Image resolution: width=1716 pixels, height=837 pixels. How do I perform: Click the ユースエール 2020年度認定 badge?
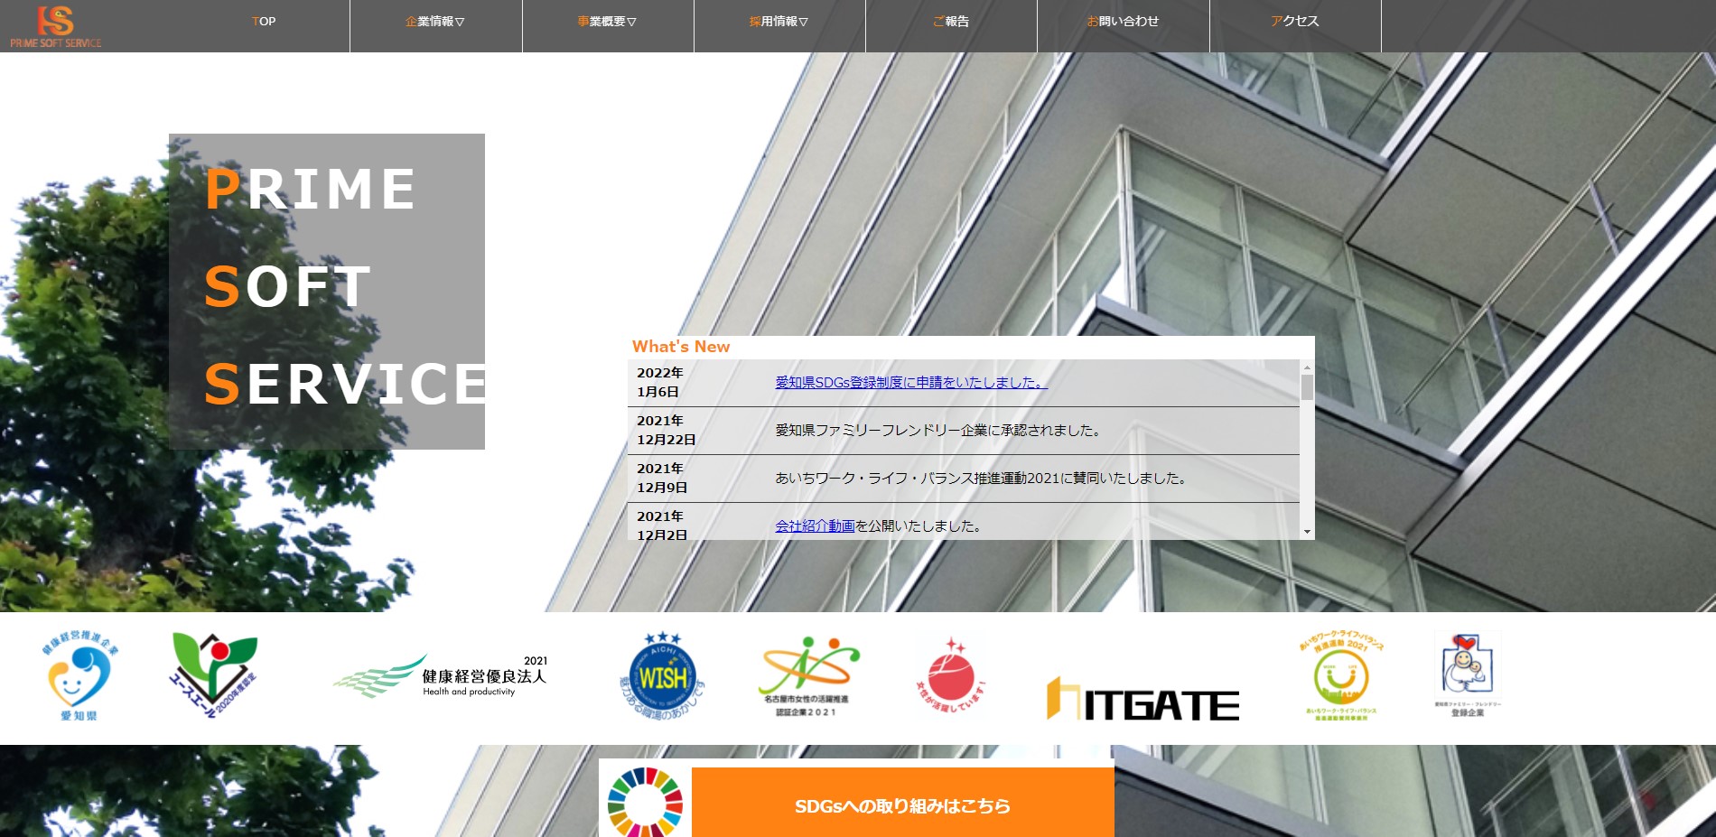(x=215, y=674)
